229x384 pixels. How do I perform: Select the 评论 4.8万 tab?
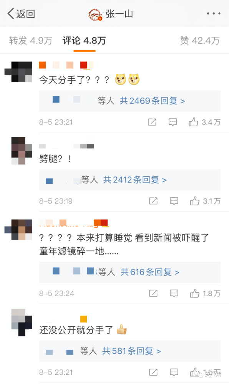pyautogui.click(x=84, y=41)
